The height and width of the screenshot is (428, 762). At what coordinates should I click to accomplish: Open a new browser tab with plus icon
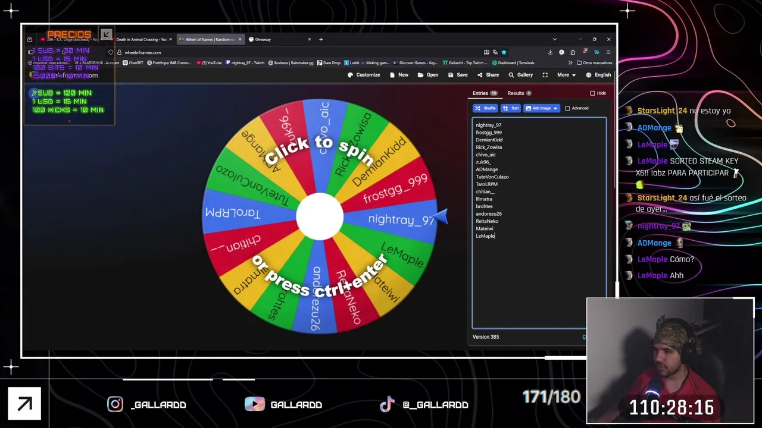[321, 39]
